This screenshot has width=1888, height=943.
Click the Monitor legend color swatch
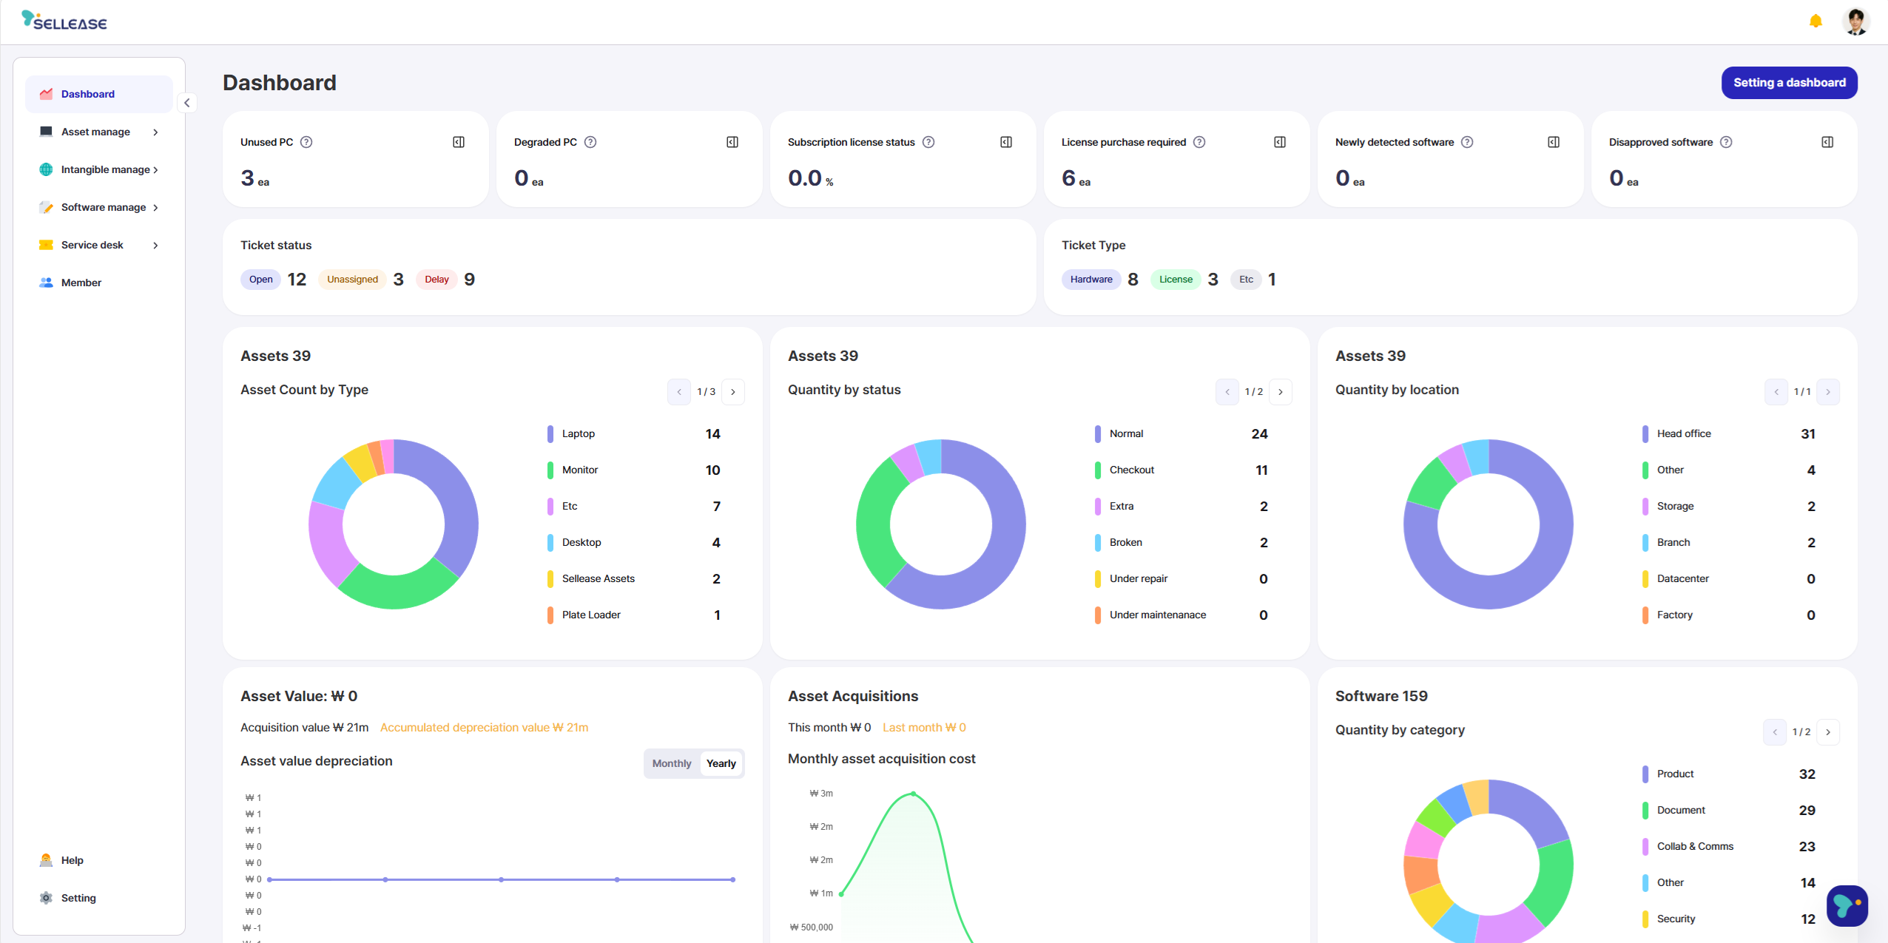[x=550, y=470]
